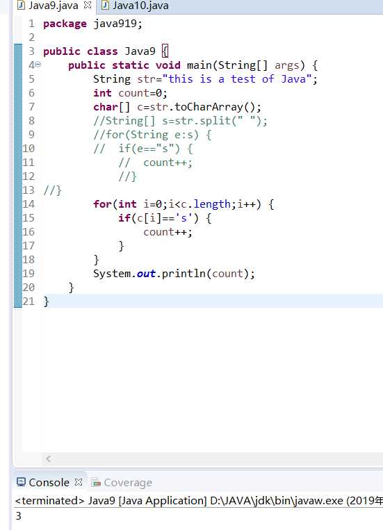The height and width of the screenshot is (530, 383).
Task: Click the Console monitor icon
Action: (x=21, y=482)
